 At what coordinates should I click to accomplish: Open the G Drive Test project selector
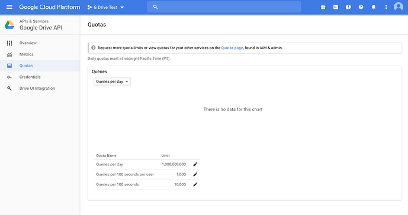(106, 7)
